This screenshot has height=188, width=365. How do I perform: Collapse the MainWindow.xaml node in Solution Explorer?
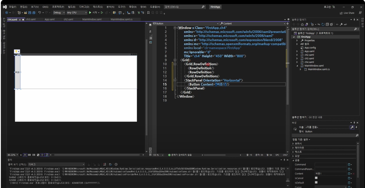coord(297,66)
